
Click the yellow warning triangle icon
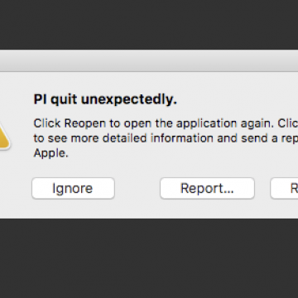[4, 136]
